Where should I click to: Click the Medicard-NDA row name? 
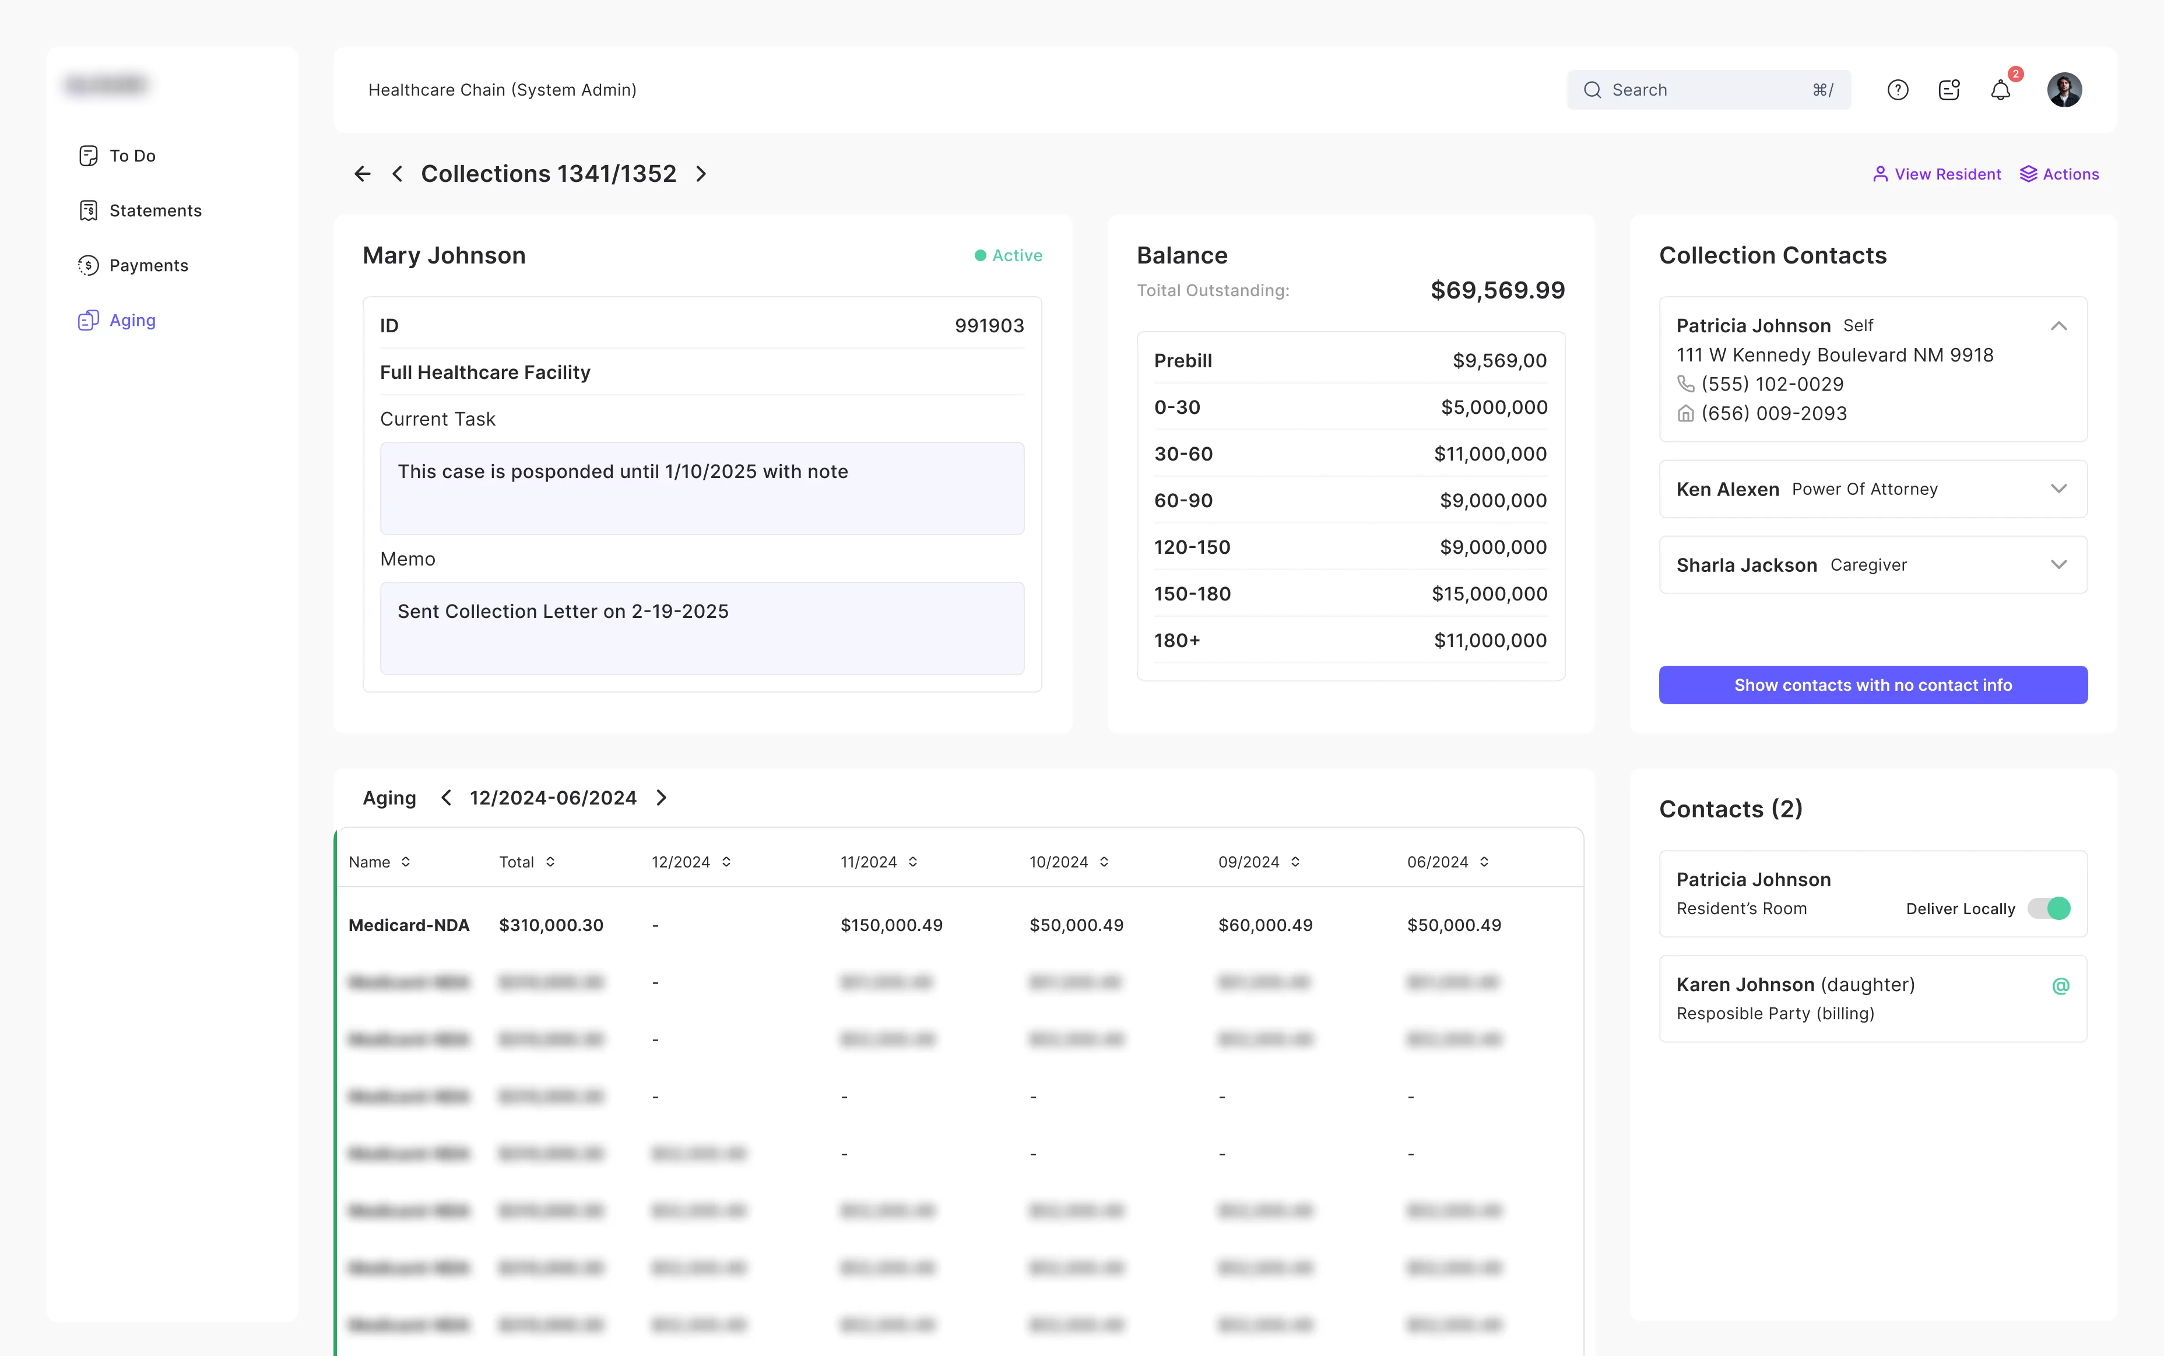(x=409, y=925)
